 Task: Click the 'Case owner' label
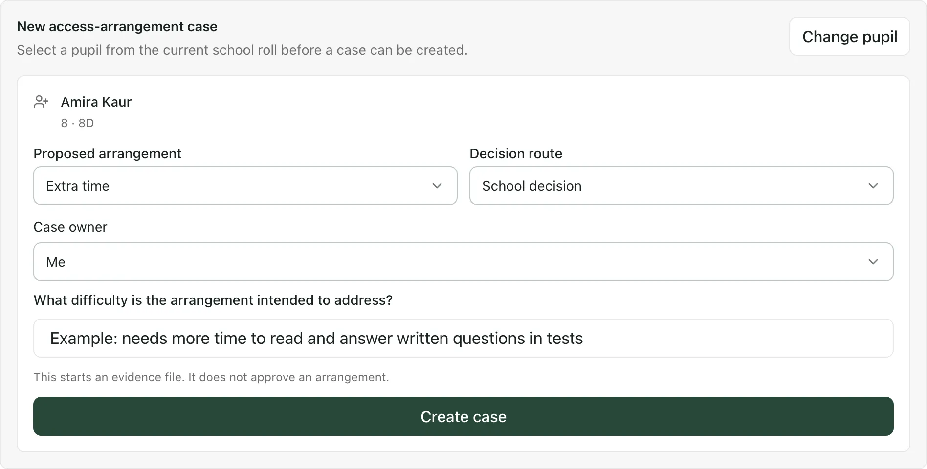[x=70, y=227]
